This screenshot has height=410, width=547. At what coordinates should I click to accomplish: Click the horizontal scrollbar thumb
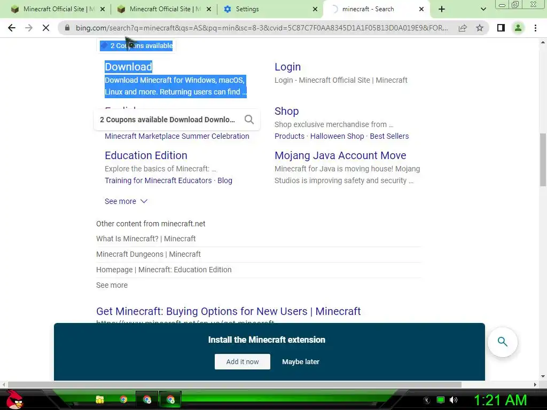[235, 384]
